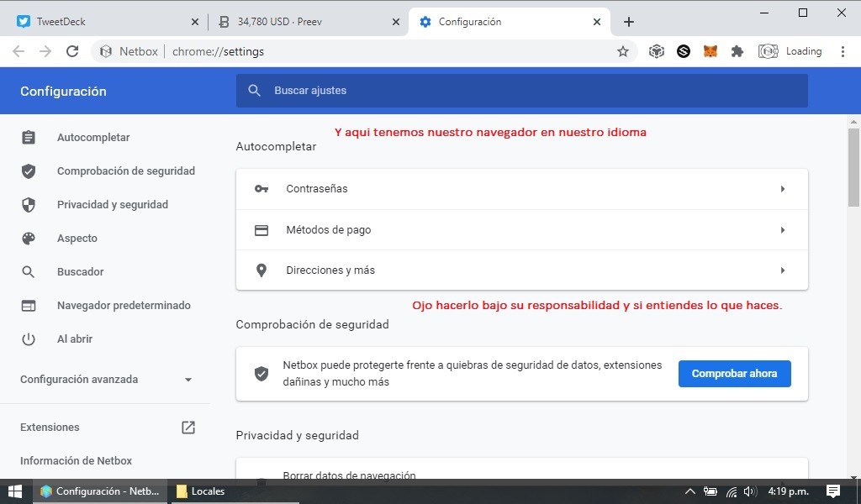Click the 4:19 p.m. taskbar clock
861x504 pixels.
coord(789,491)
